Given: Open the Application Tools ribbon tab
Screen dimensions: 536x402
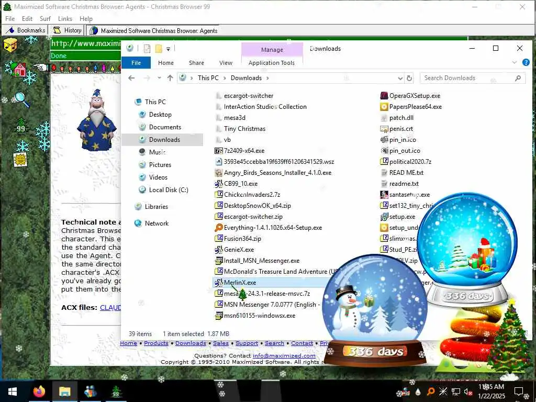Looking at the screenshot, I should click(272, 63).
